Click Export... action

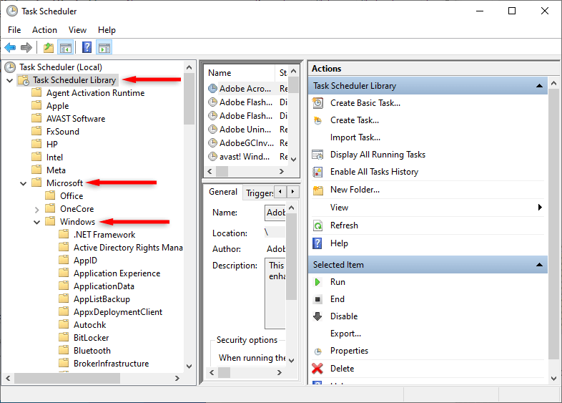point(345,334)
